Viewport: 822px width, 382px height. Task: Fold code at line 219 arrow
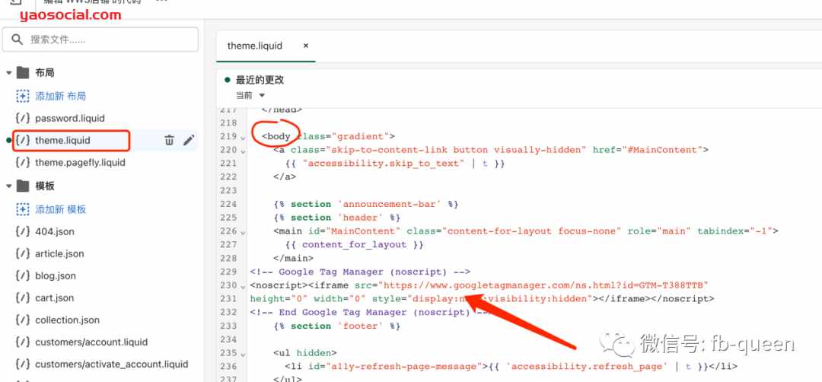click(243, 137)
